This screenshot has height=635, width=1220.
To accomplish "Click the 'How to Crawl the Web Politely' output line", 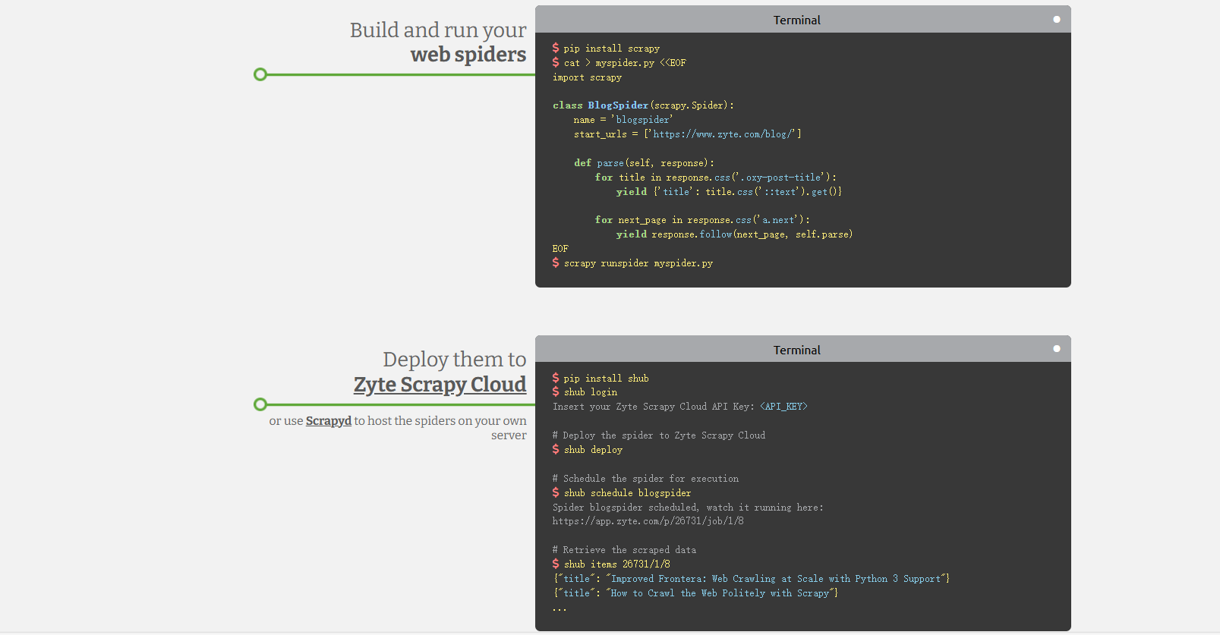I will pos(695,593).
